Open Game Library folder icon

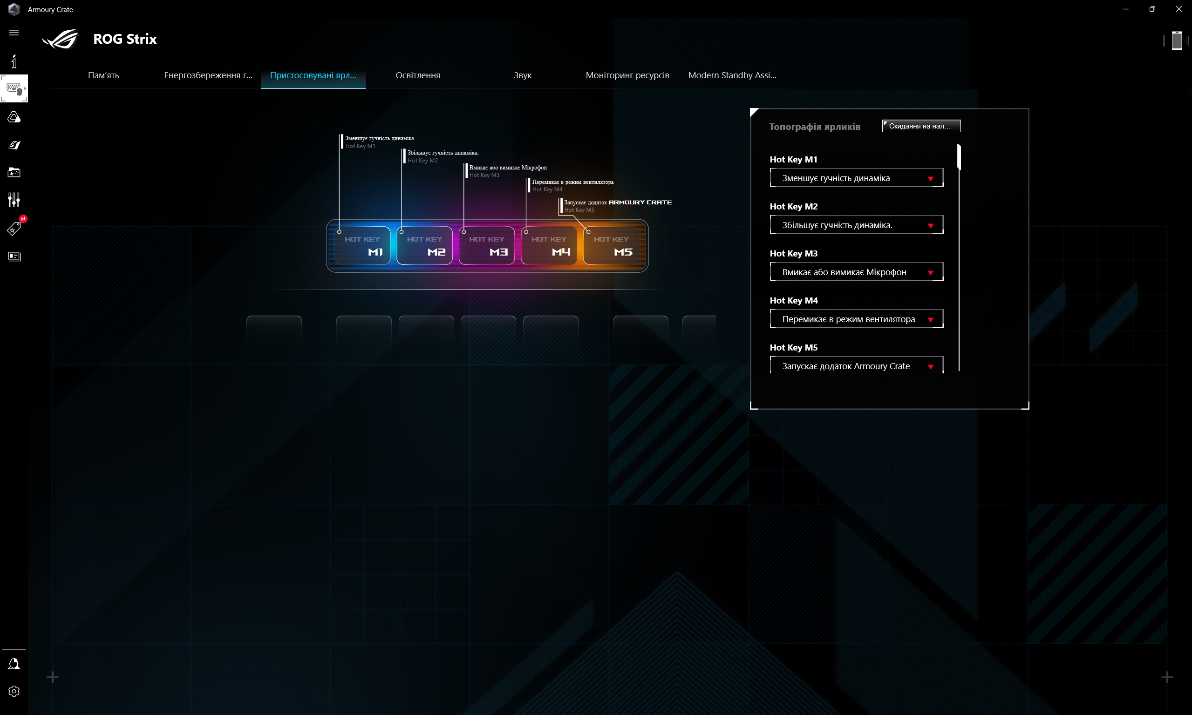click(x=14, y=173)
